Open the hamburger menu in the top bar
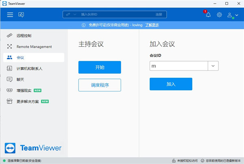This screenshot has width=244, height=164. tap(10, 15)
